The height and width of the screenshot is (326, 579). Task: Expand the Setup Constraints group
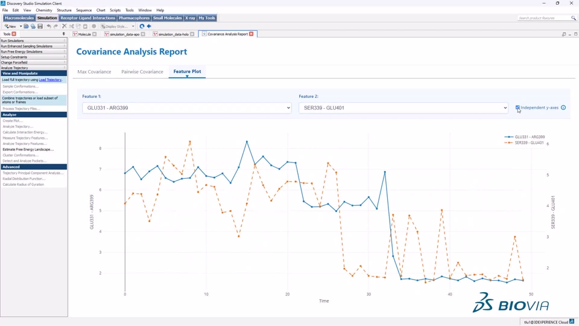pyautogui.click(x=33, y=57)
